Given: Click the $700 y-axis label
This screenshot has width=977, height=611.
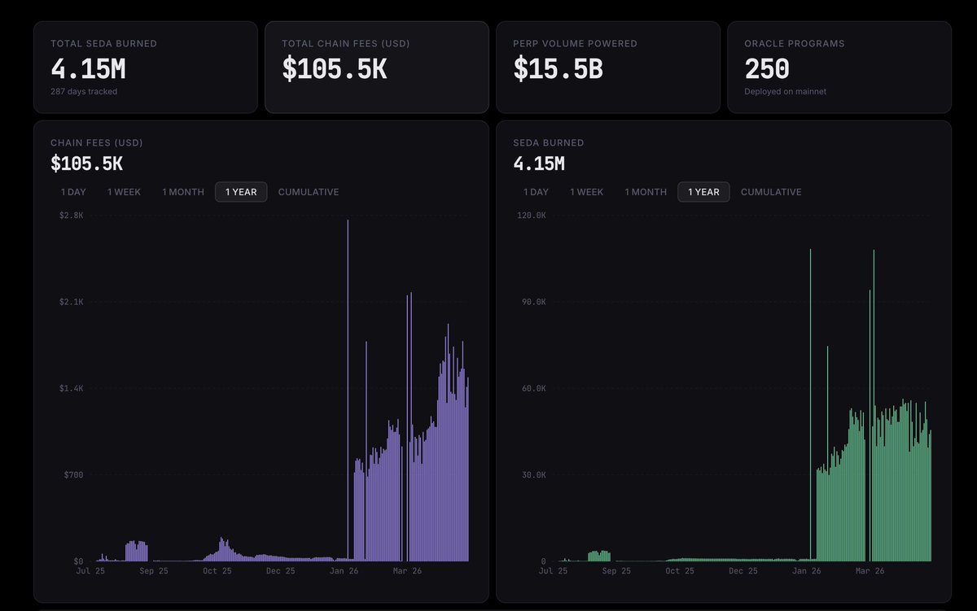Looking at the screenshot, I should pos(74,475).
